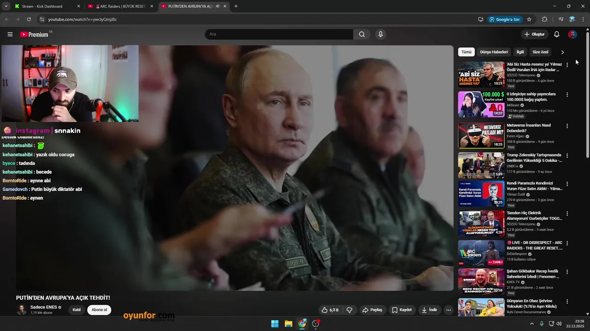
Task: Switch to ARC Raiders browser tab
Action: click(120, 6)
